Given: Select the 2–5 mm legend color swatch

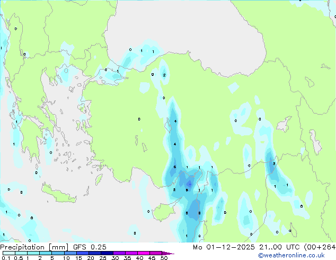Looking at the screenshot, I should [46, 253].
